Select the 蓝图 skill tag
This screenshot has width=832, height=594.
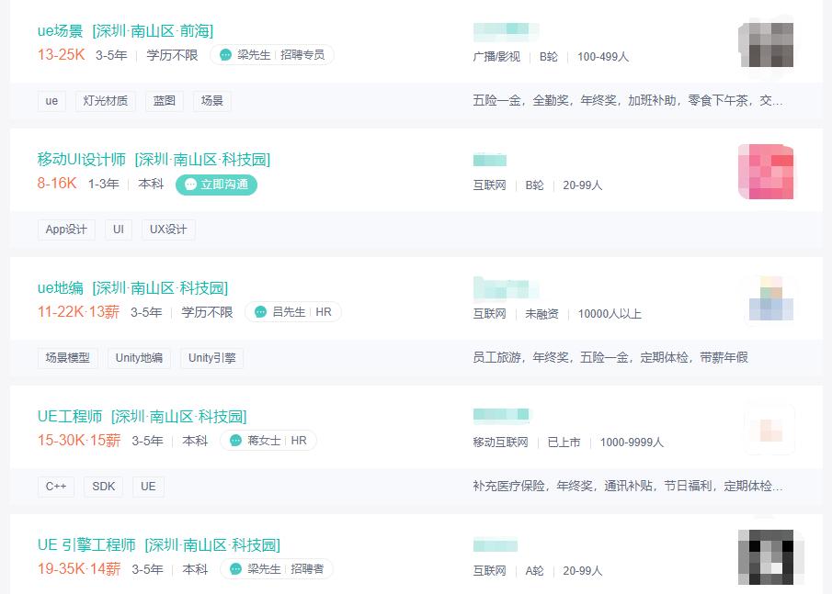(x=164, y=100)
